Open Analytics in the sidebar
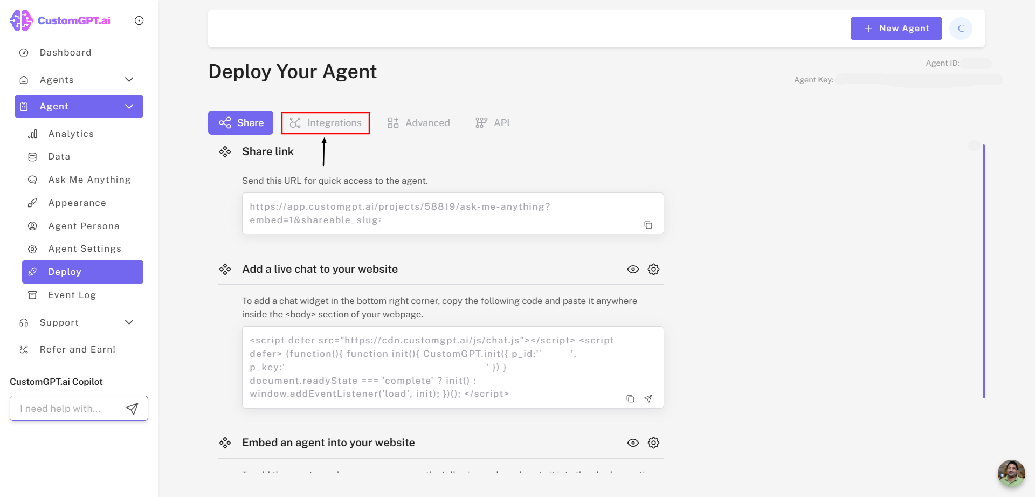1035x497 pixels. pyautogui.click(x=71, y=134)
